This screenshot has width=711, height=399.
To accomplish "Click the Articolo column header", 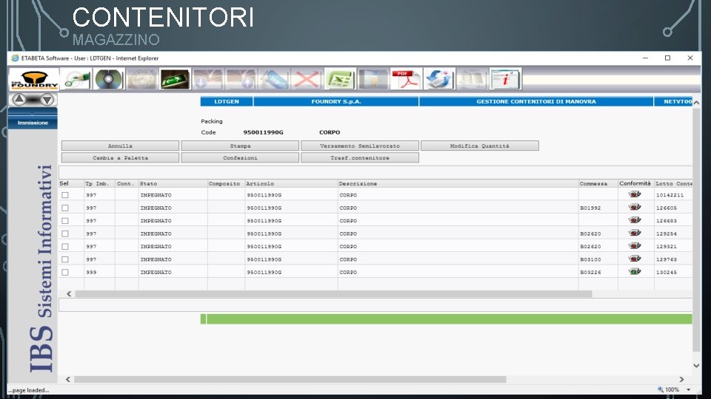I will tap(260, 184).
